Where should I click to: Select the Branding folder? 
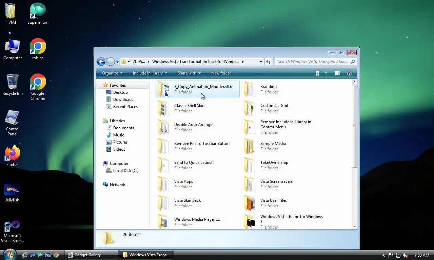283,89
